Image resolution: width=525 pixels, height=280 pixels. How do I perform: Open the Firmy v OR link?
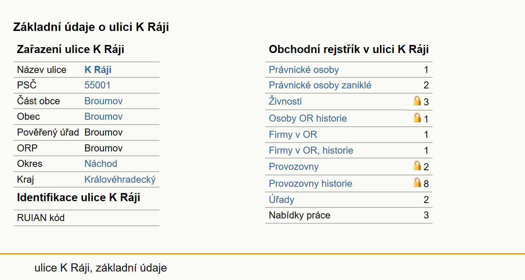click(293, 135)
